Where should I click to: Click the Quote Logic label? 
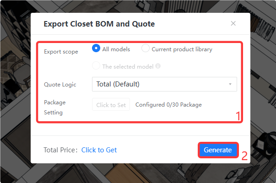click(60, 85)
